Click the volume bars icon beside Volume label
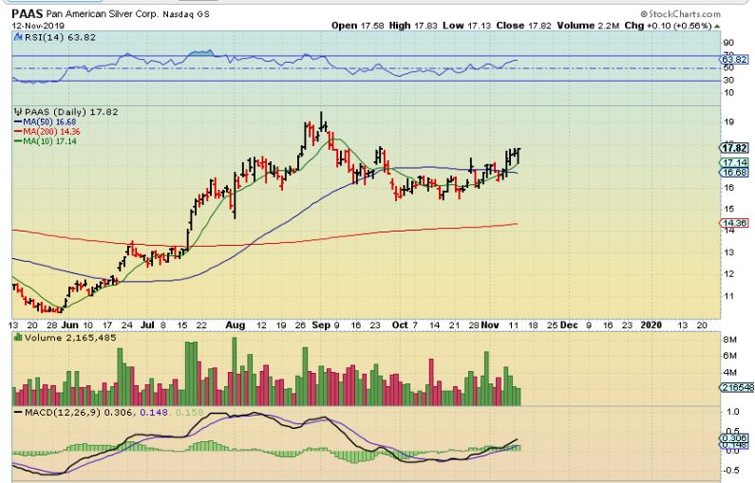The width and height of the screenshot is (755, 483). point(18,338)
